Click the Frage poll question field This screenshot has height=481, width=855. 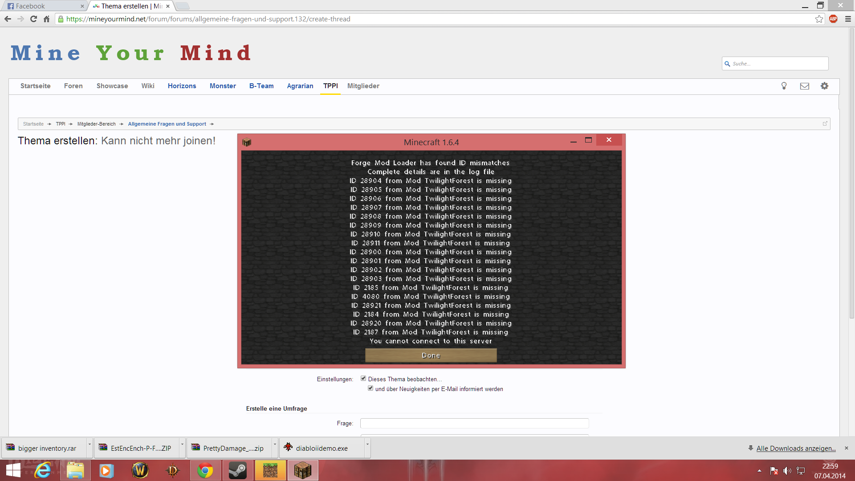tap(474, 423)
